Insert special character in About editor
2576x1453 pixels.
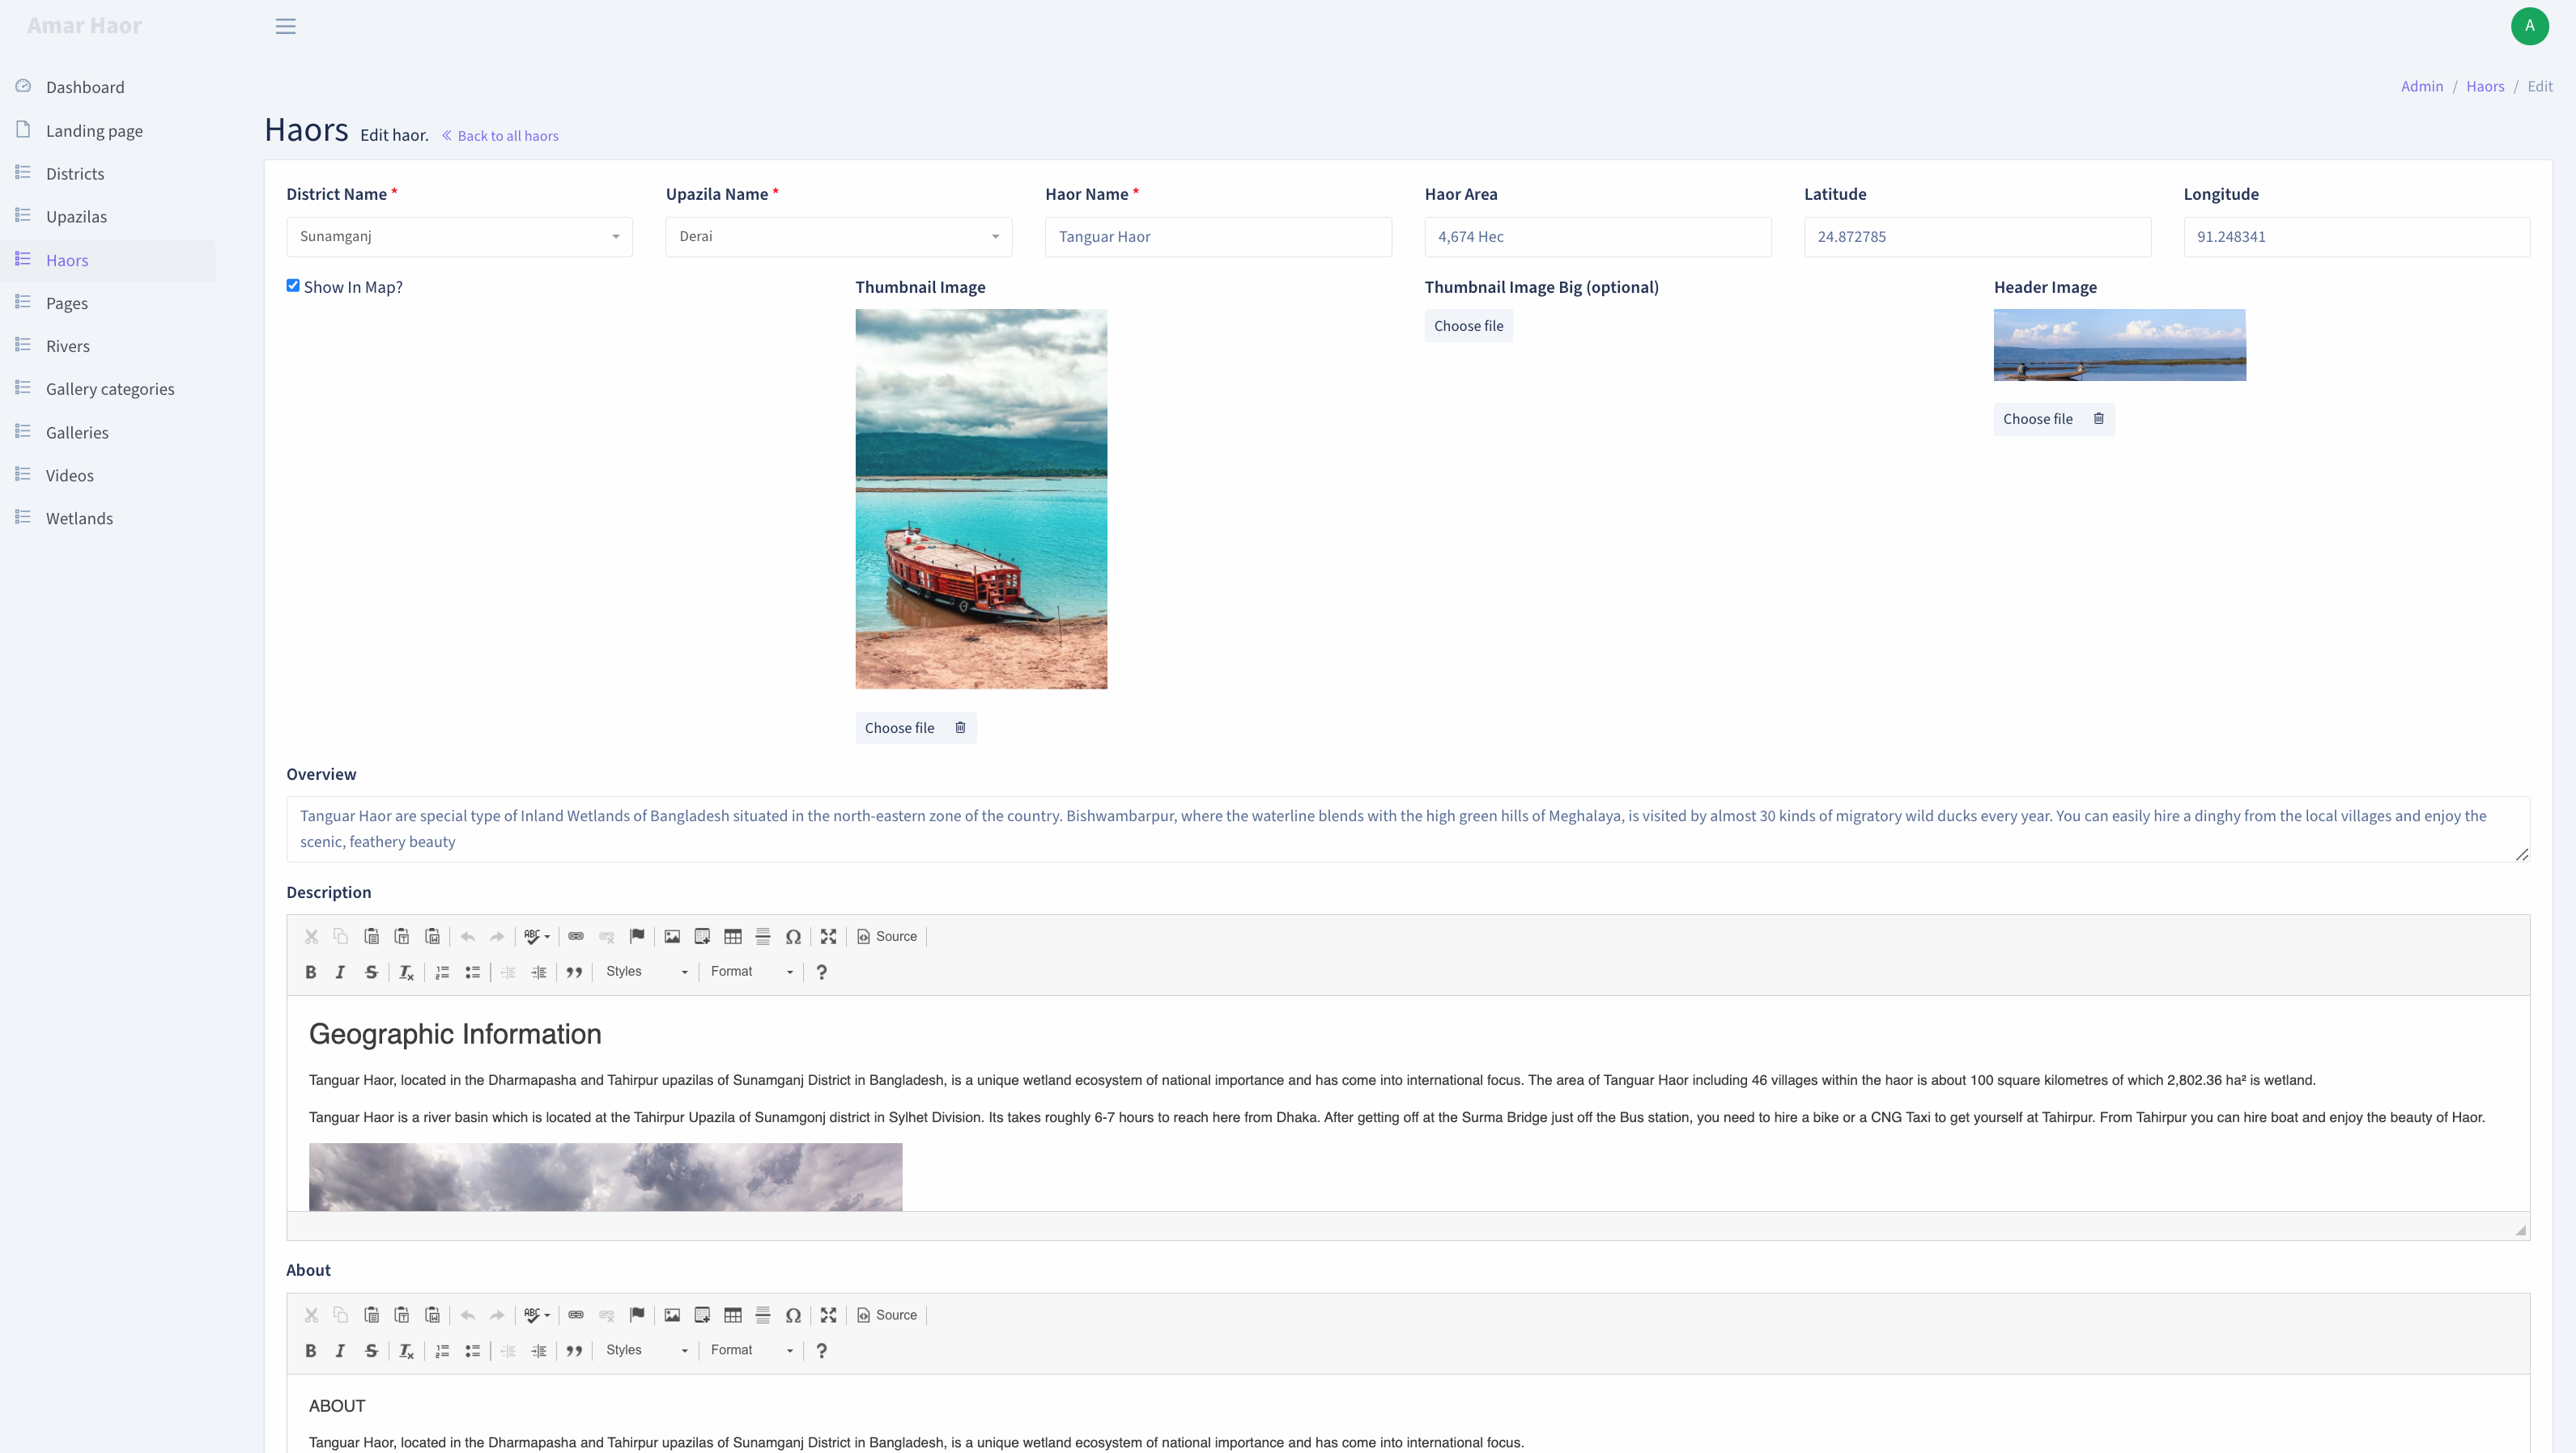tap(793, 1315)
